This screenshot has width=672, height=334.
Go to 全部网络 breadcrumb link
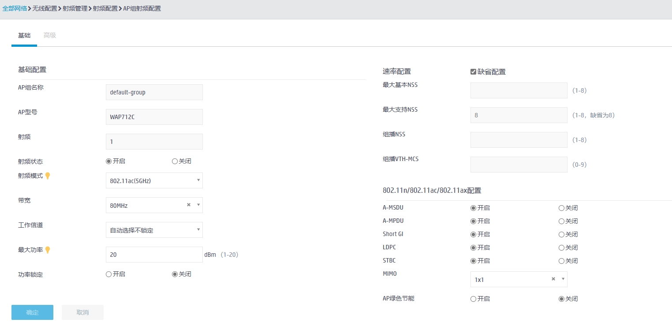coord(15,8)
